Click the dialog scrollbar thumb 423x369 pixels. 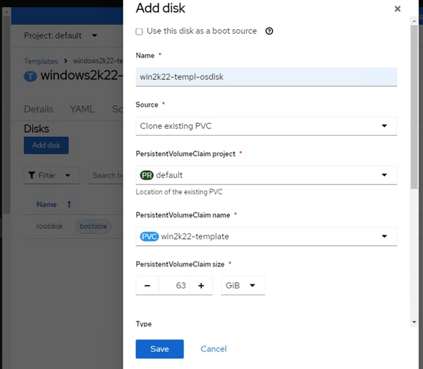point(414,107)
